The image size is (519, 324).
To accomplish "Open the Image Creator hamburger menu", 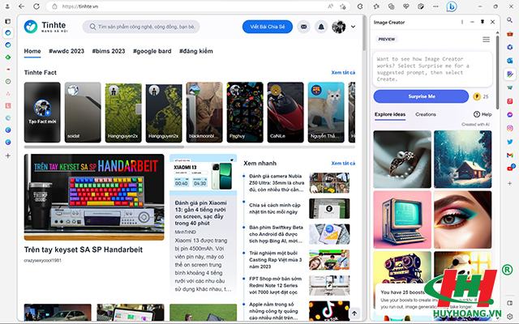I will pyautogui.click(x=486, y=40).
